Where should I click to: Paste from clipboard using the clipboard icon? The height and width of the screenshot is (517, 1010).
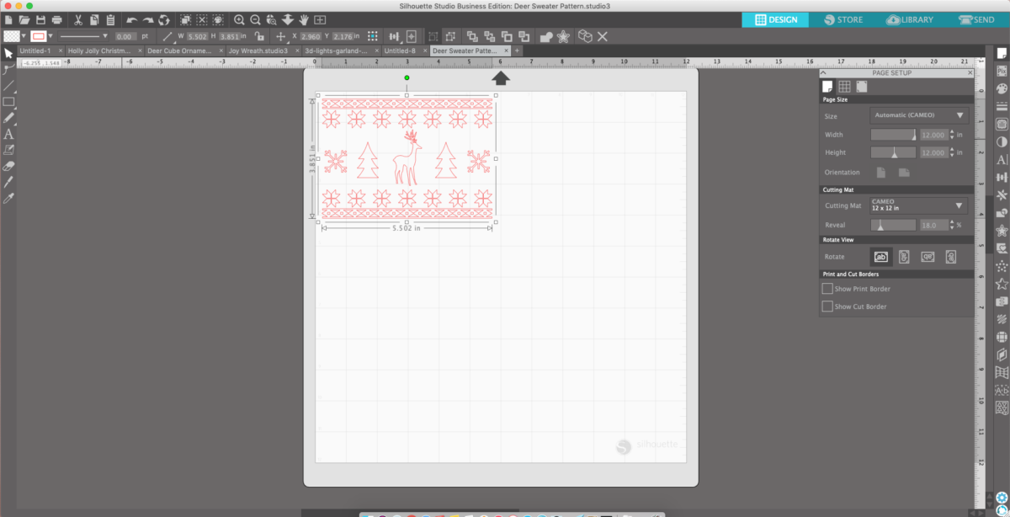pyautogui.click(x=110, y=19)
